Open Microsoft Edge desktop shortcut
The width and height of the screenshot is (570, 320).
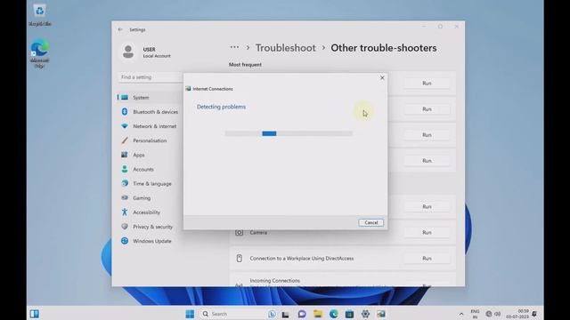(39, 53)
